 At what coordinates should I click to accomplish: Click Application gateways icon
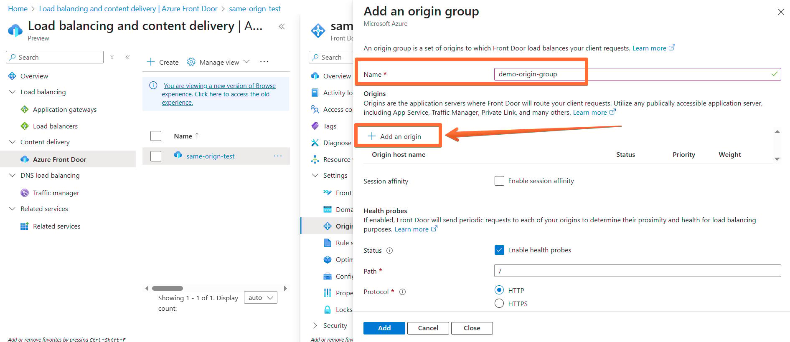click(25, 109)
